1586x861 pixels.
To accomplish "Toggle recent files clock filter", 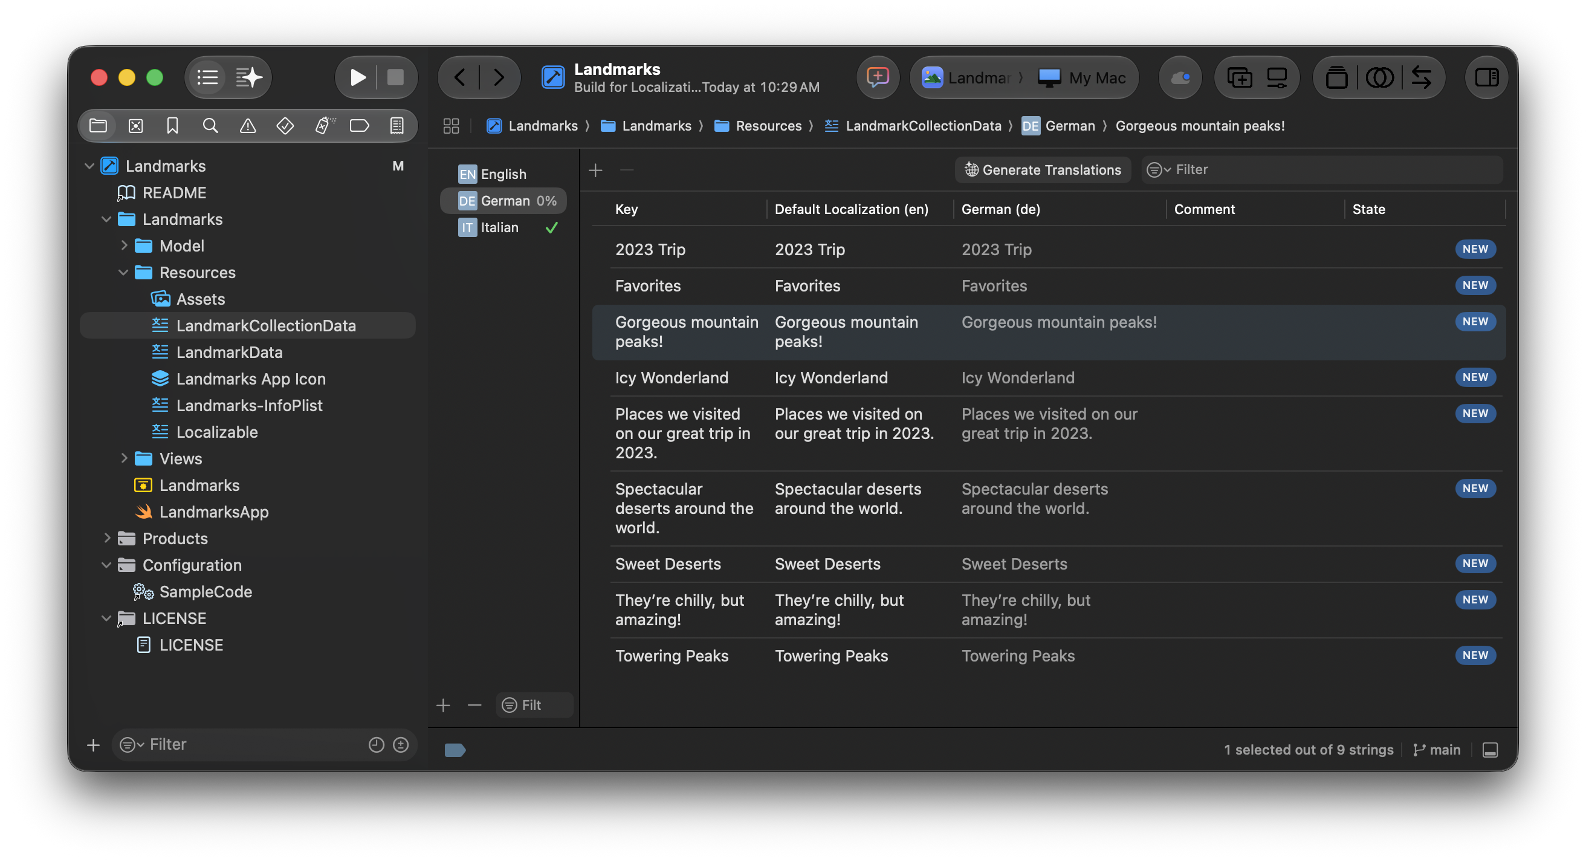I will [376, 744].
